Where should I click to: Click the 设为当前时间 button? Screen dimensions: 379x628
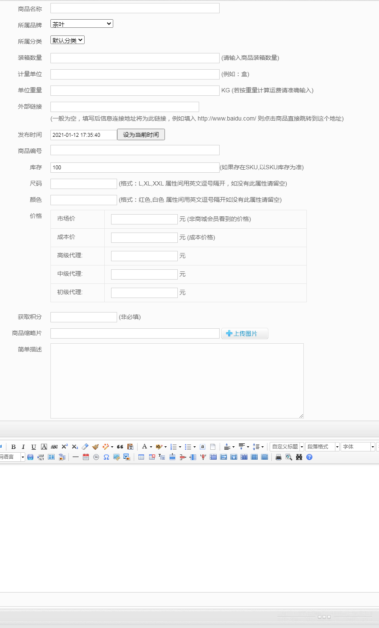pyautogui.click(x=141, y=135)
